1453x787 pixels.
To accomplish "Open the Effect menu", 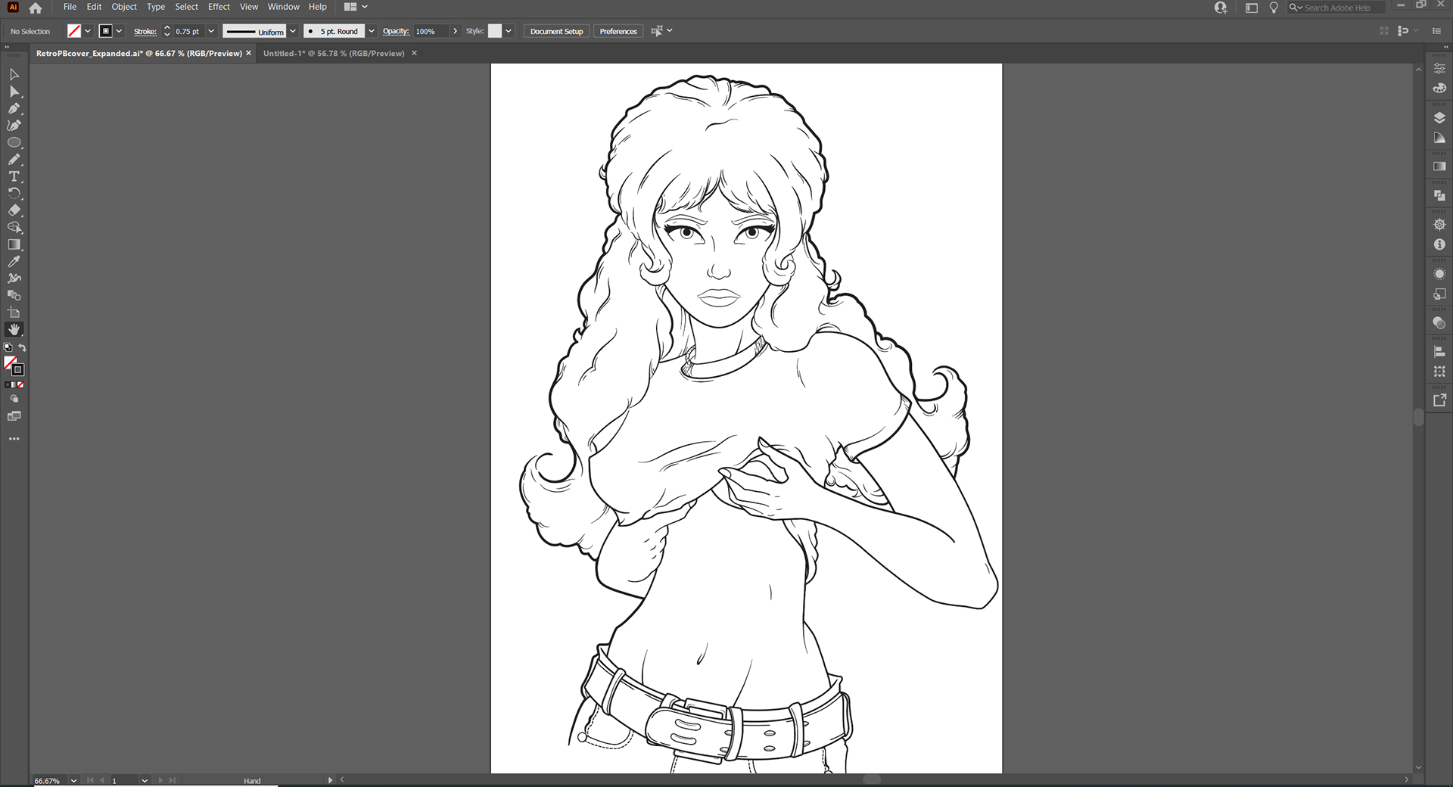I will point(219,7).
